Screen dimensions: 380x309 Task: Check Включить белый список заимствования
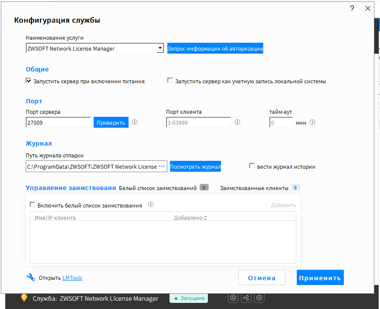[x=32, y=205]
